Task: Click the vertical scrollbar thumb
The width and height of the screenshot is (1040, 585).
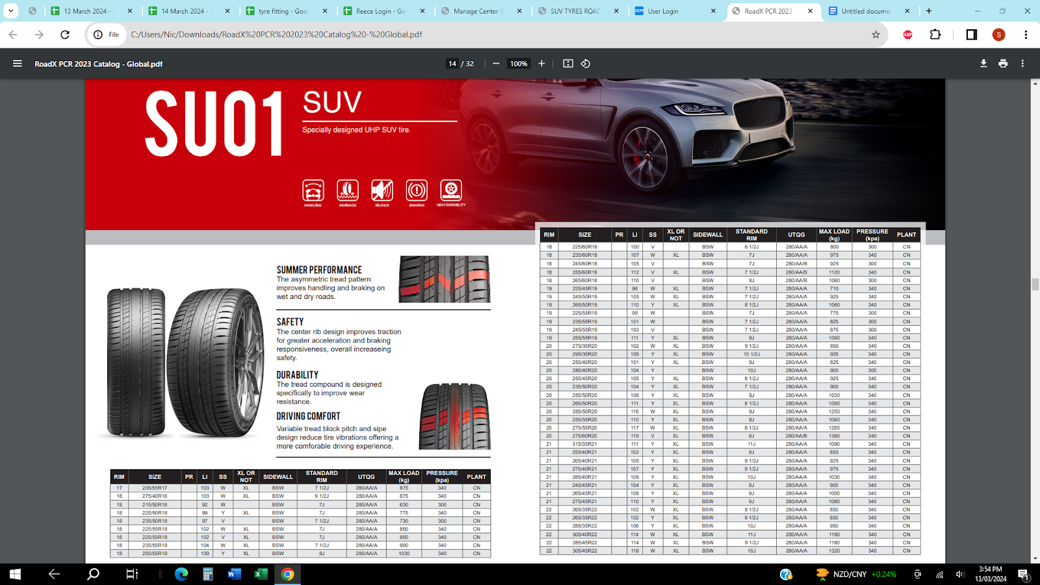Action: (1035, 284)
